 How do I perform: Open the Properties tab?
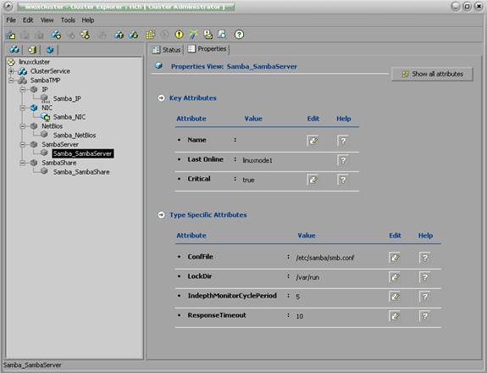click(x=208, y=49)
